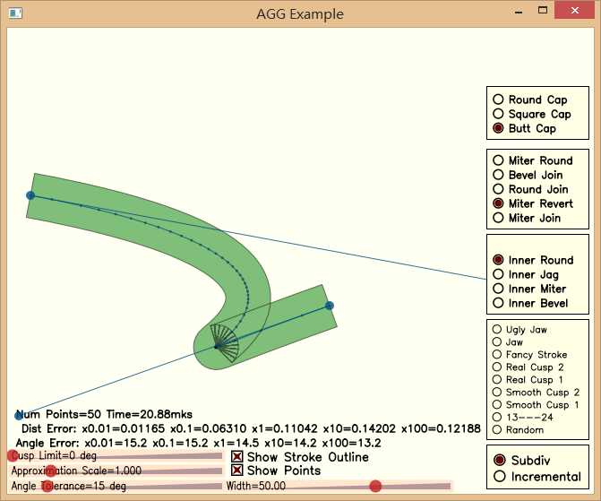Click the curve start control point at upper left
This screenshot has height=501, width=601.
(30, 195)
